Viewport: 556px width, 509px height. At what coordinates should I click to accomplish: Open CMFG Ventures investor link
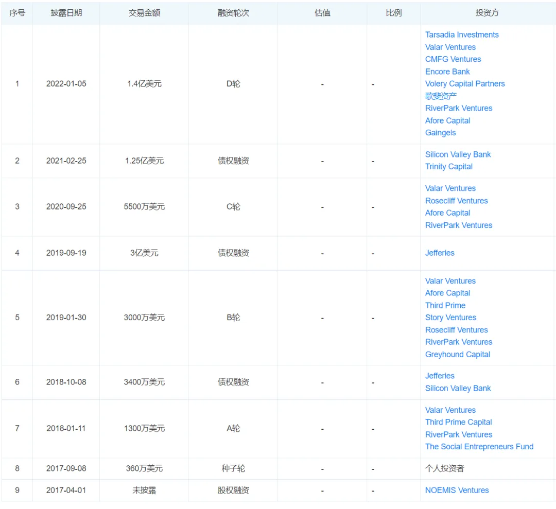(453, 59)
